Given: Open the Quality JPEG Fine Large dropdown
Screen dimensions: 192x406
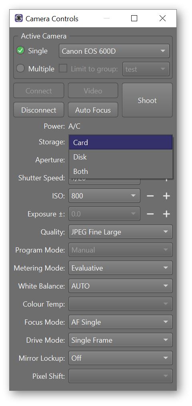Looking at the screenshot, I should (x=120, y=232).
